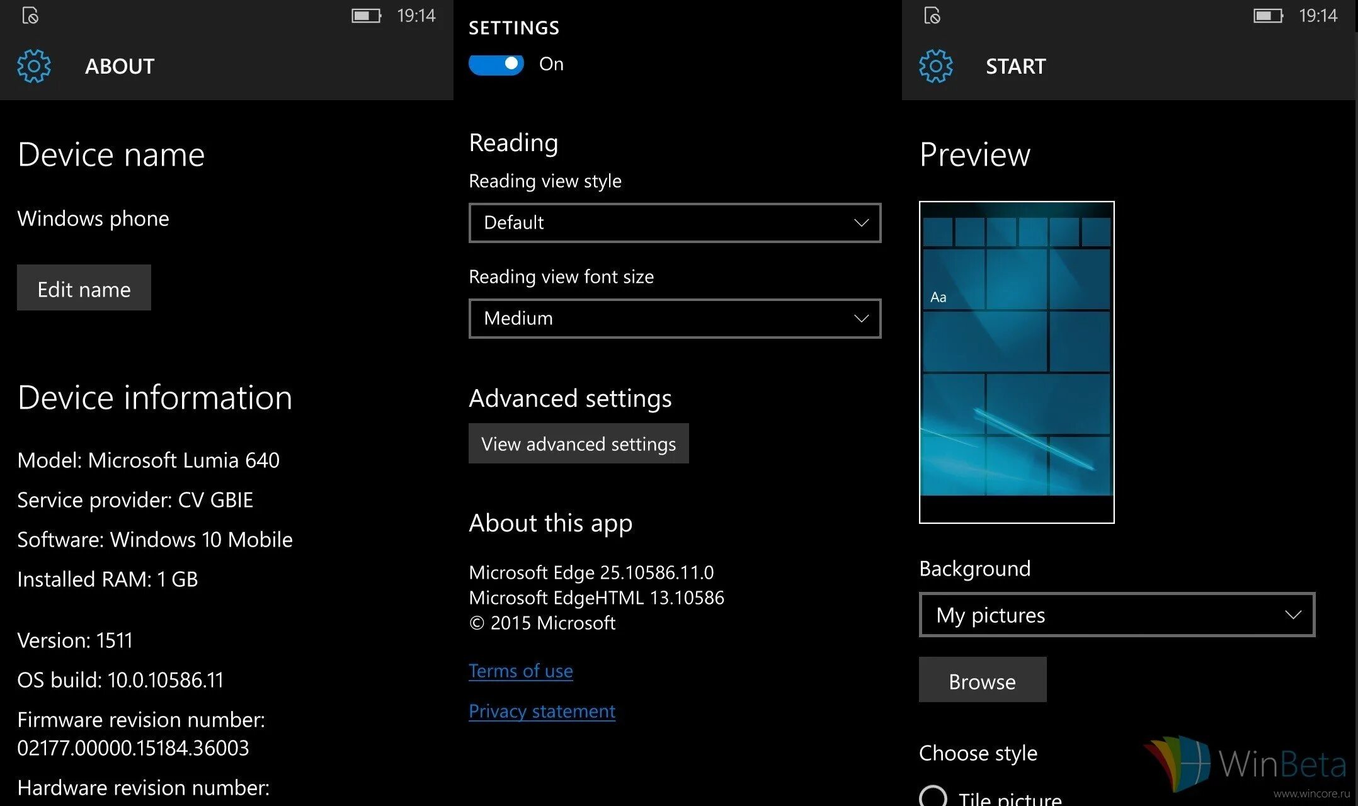Click the battery icon in the left status bar
This screenshot has height=806, width=1358.
(365, 16)
